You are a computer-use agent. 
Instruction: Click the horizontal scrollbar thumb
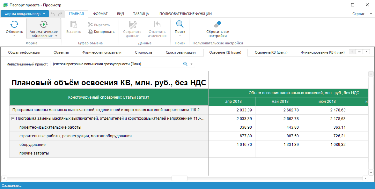click(x=179, y=178)
